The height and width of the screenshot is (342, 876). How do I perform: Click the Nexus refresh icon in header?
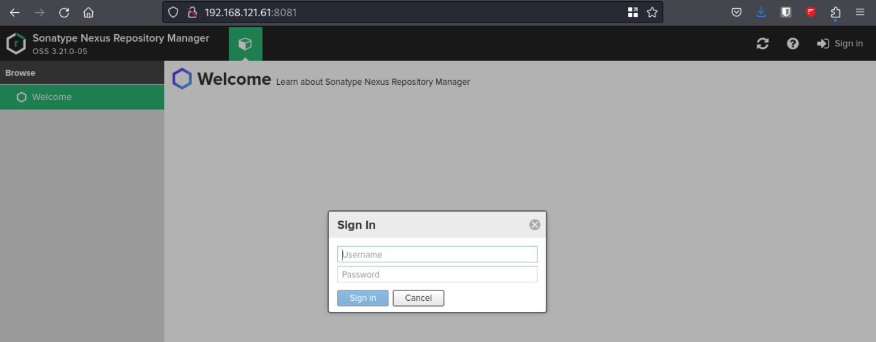763,44
